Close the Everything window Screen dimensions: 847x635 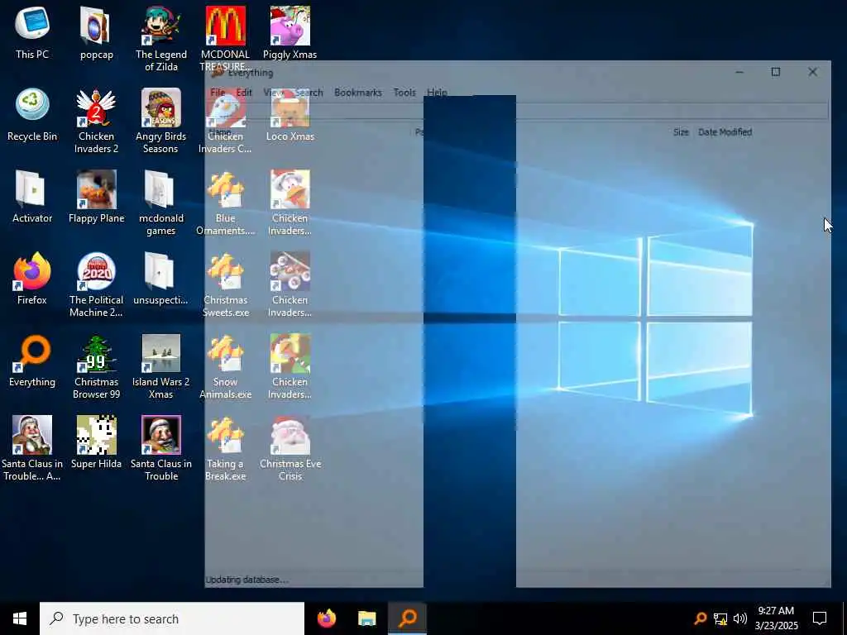pos(812,72)
